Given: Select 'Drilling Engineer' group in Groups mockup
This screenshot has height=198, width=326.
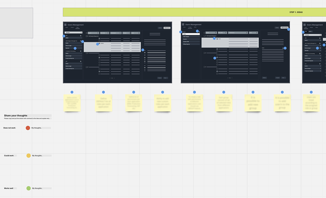Looking at the screenshot, I should [x=191, y=44].
